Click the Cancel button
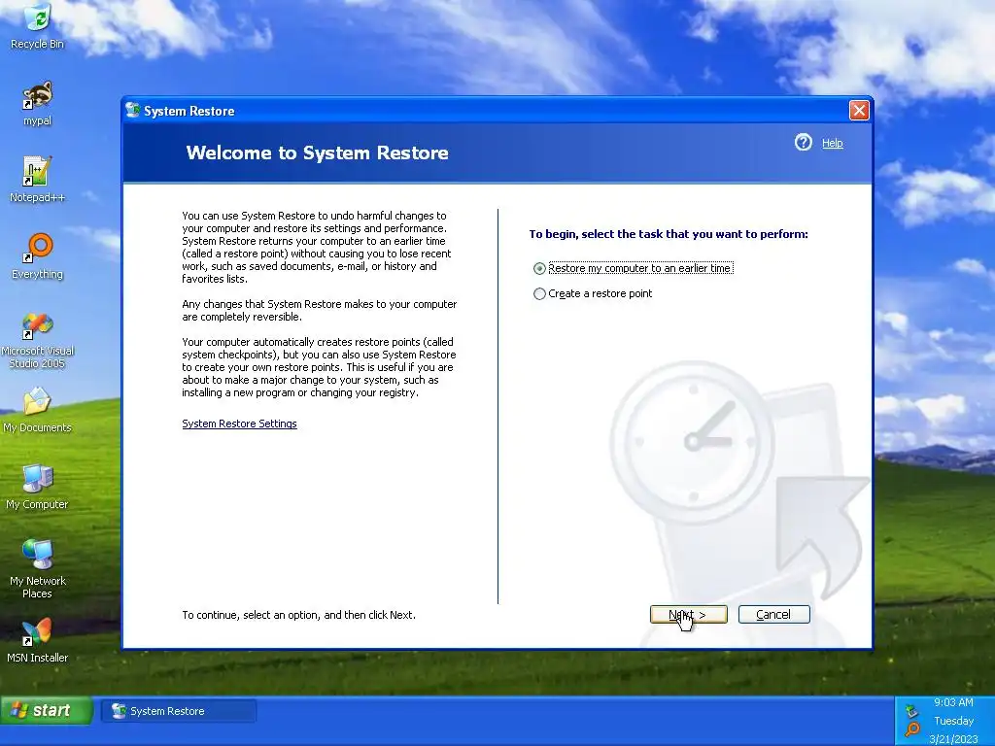The height and width of the screenshot is (746, 995). click(774, 614)
